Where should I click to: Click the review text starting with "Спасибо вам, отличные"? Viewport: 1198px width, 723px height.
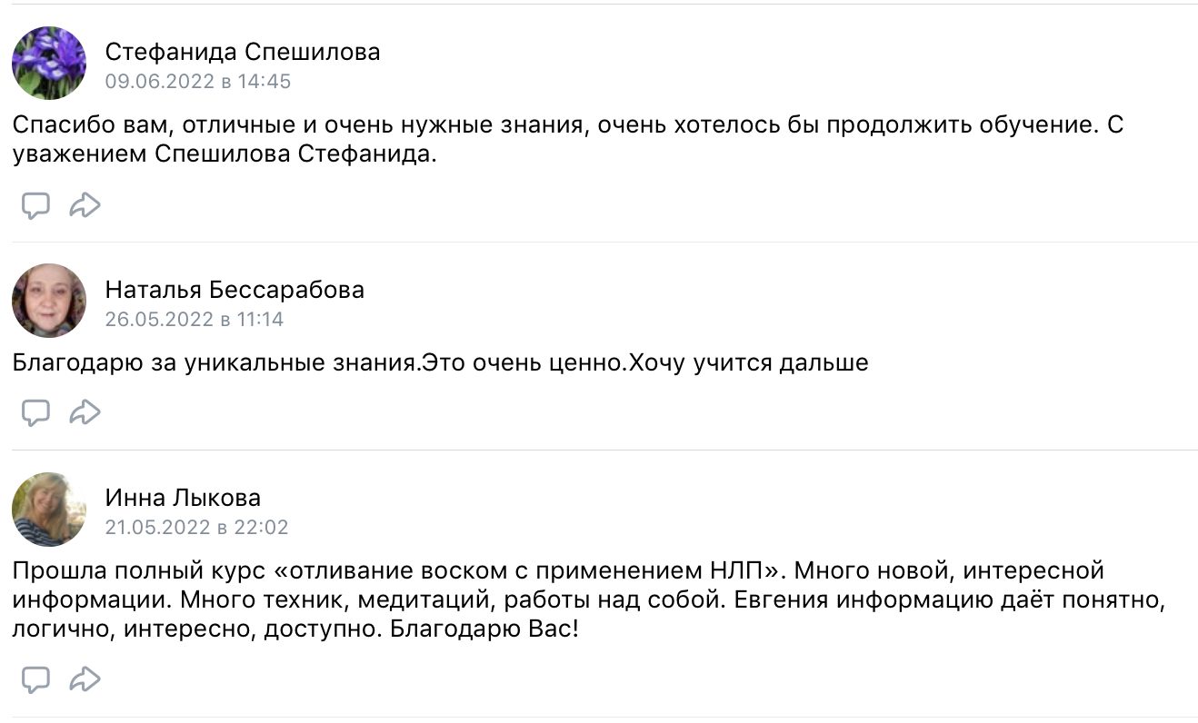tap(568, 140)
